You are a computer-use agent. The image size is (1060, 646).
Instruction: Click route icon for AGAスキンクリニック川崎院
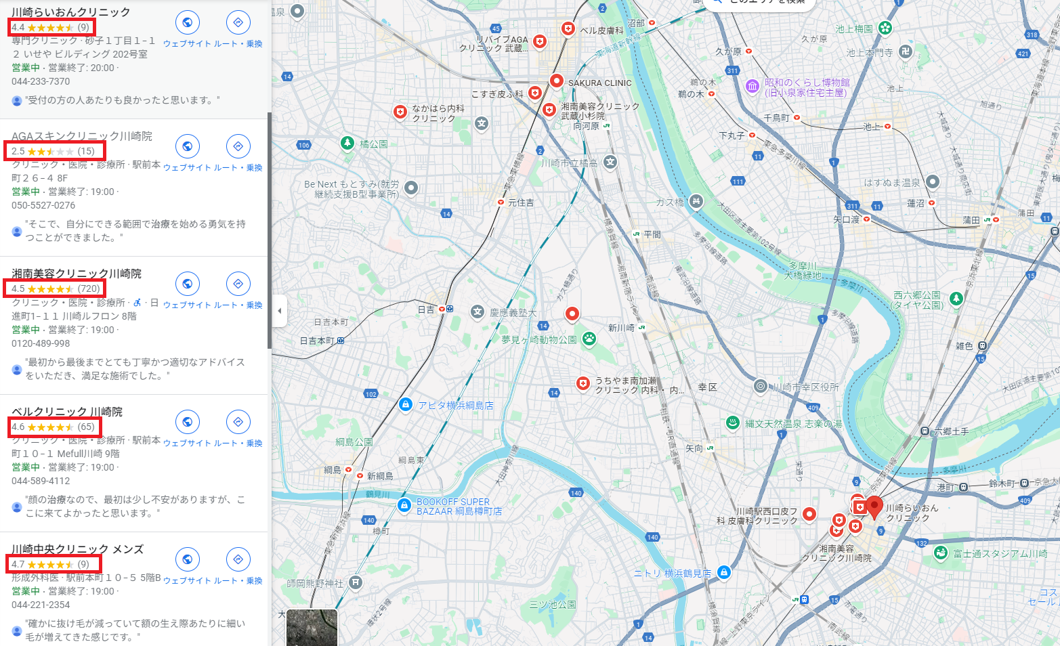point(238,146)
